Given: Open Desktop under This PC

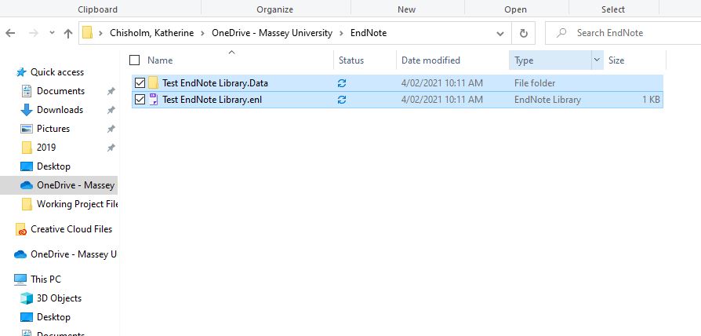Looking at the screenshot, I should click(53, 316).
